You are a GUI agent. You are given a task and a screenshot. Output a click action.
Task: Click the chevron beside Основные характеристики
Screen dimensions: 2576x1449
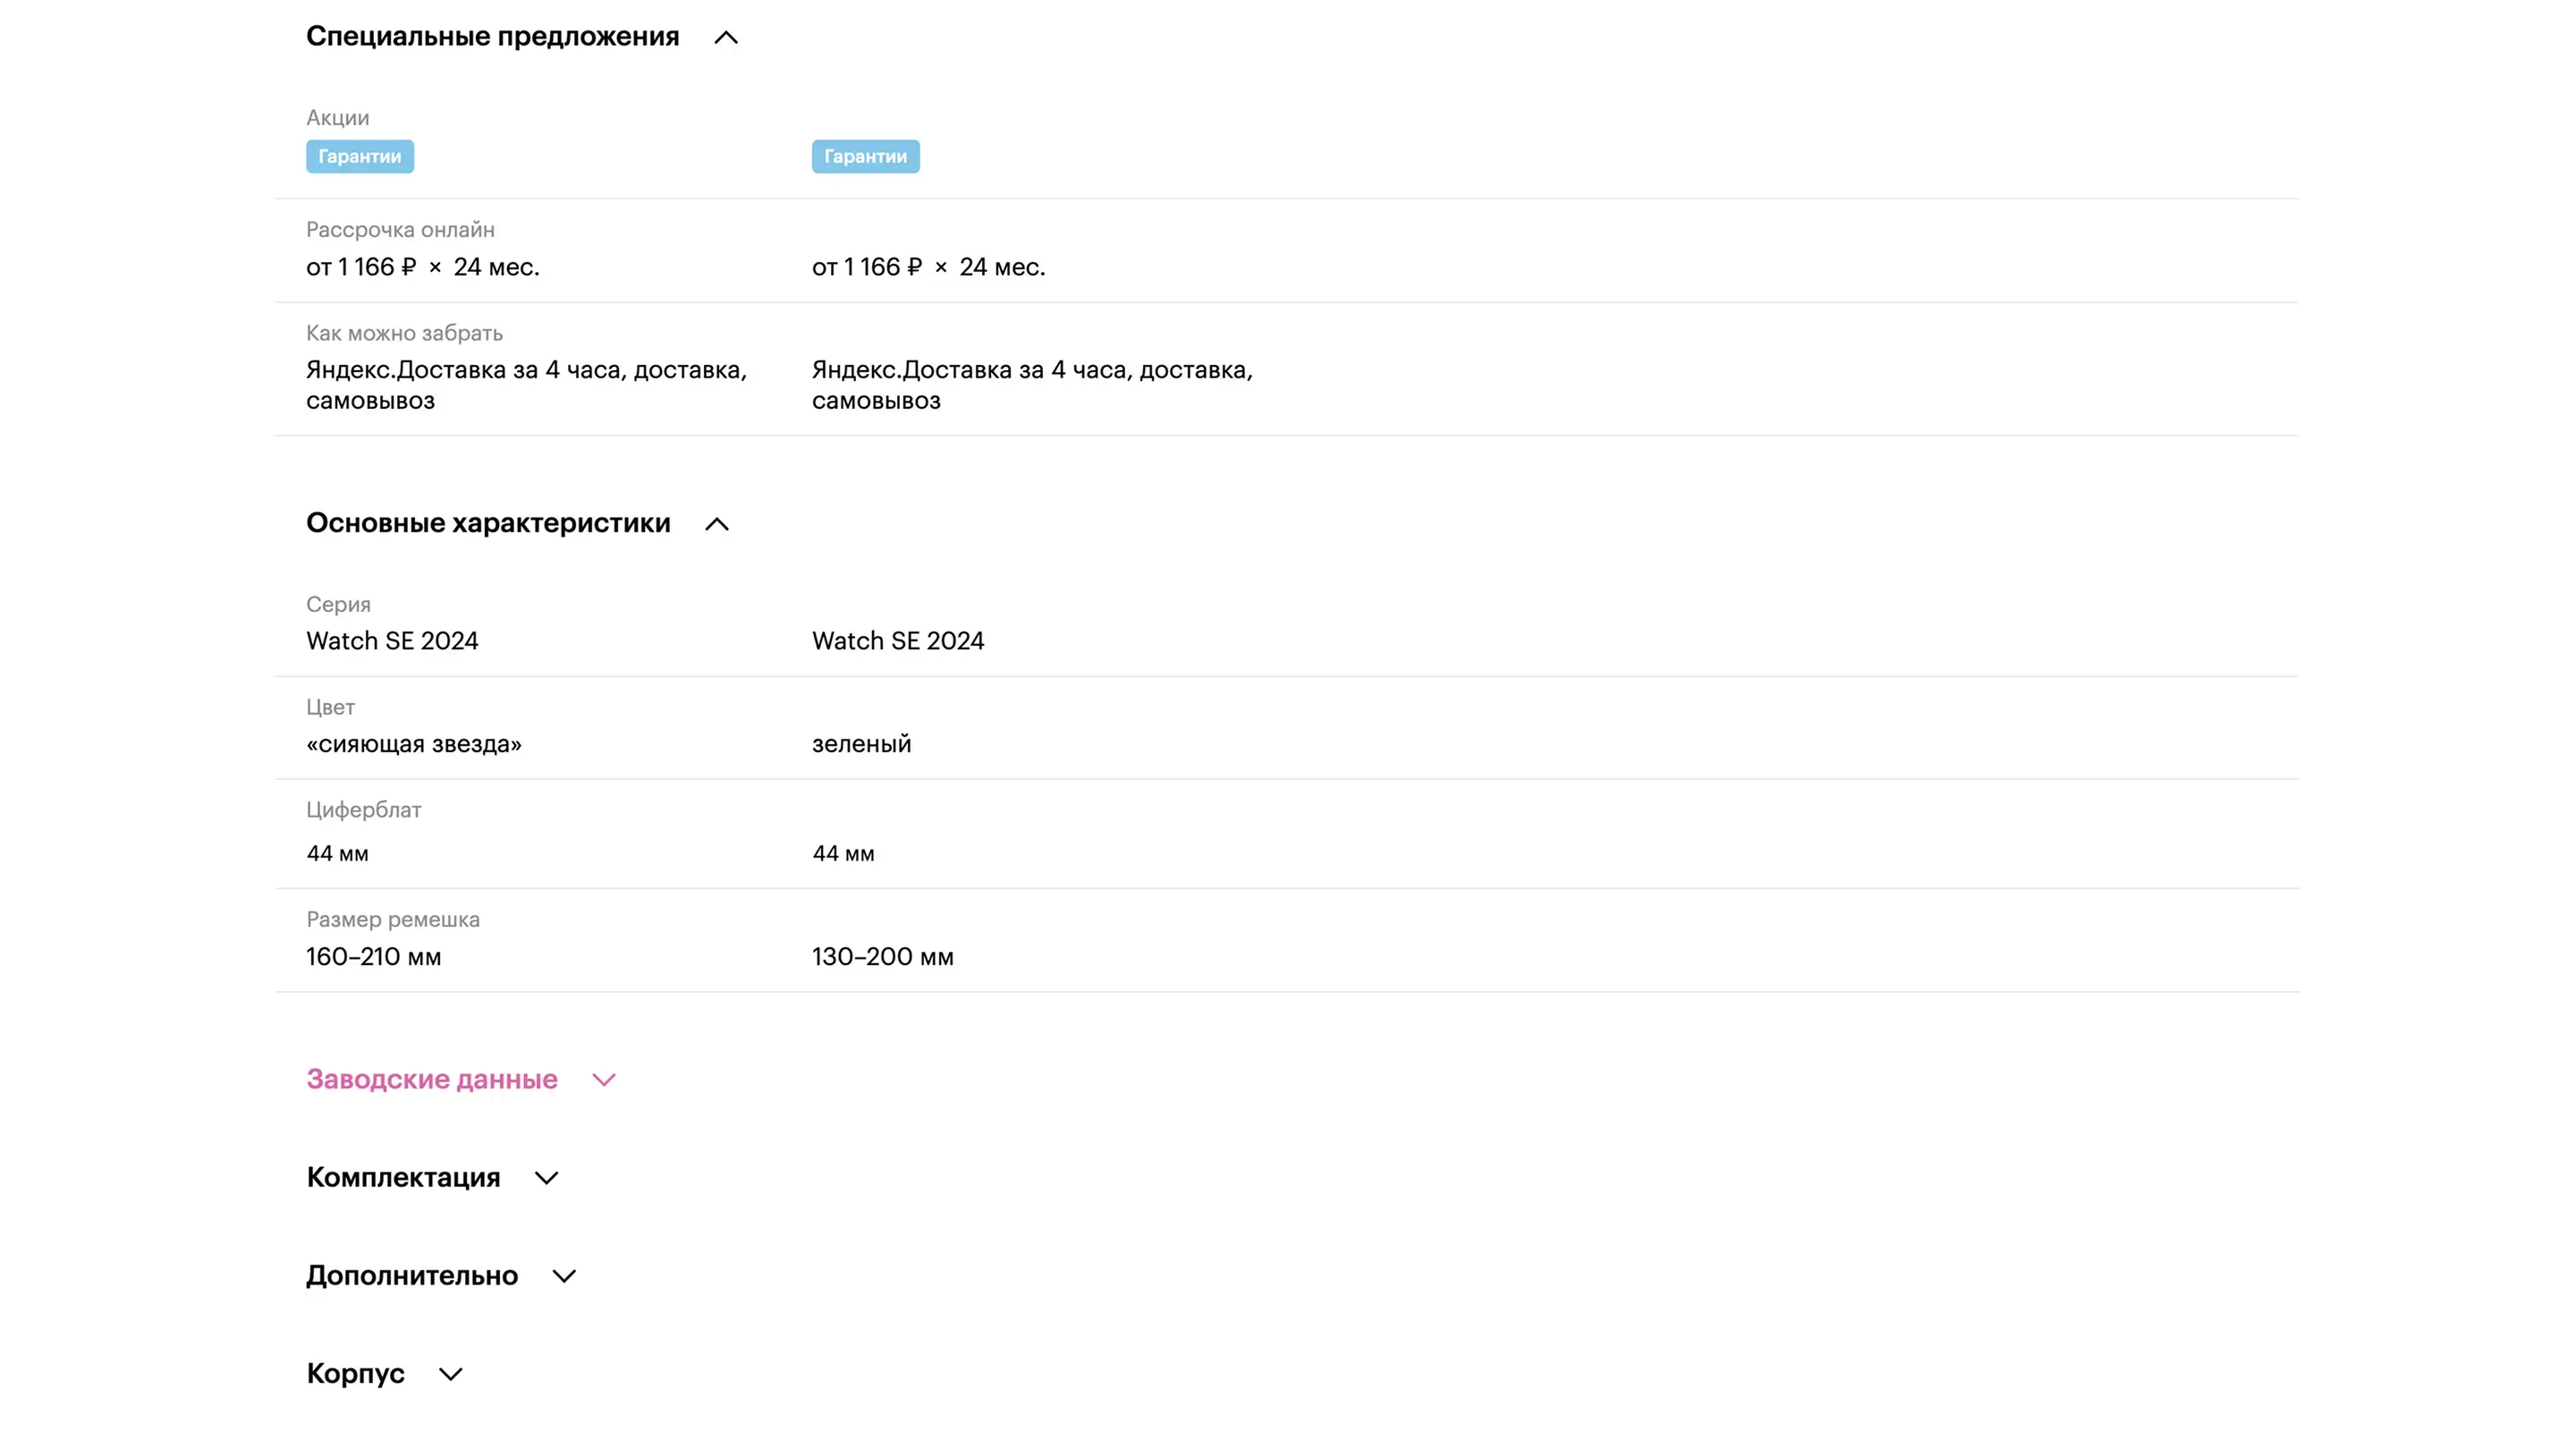tap(717, 524)
